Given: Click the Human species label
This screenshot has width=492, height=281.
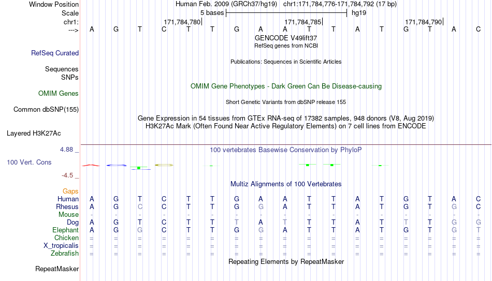Looking at the screenshot, I should coord(68,199).
